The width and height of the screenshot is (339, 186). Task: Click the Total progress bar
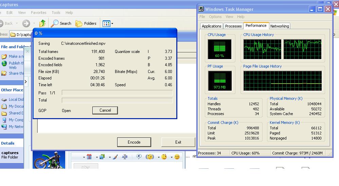click(x=117, y=100)
